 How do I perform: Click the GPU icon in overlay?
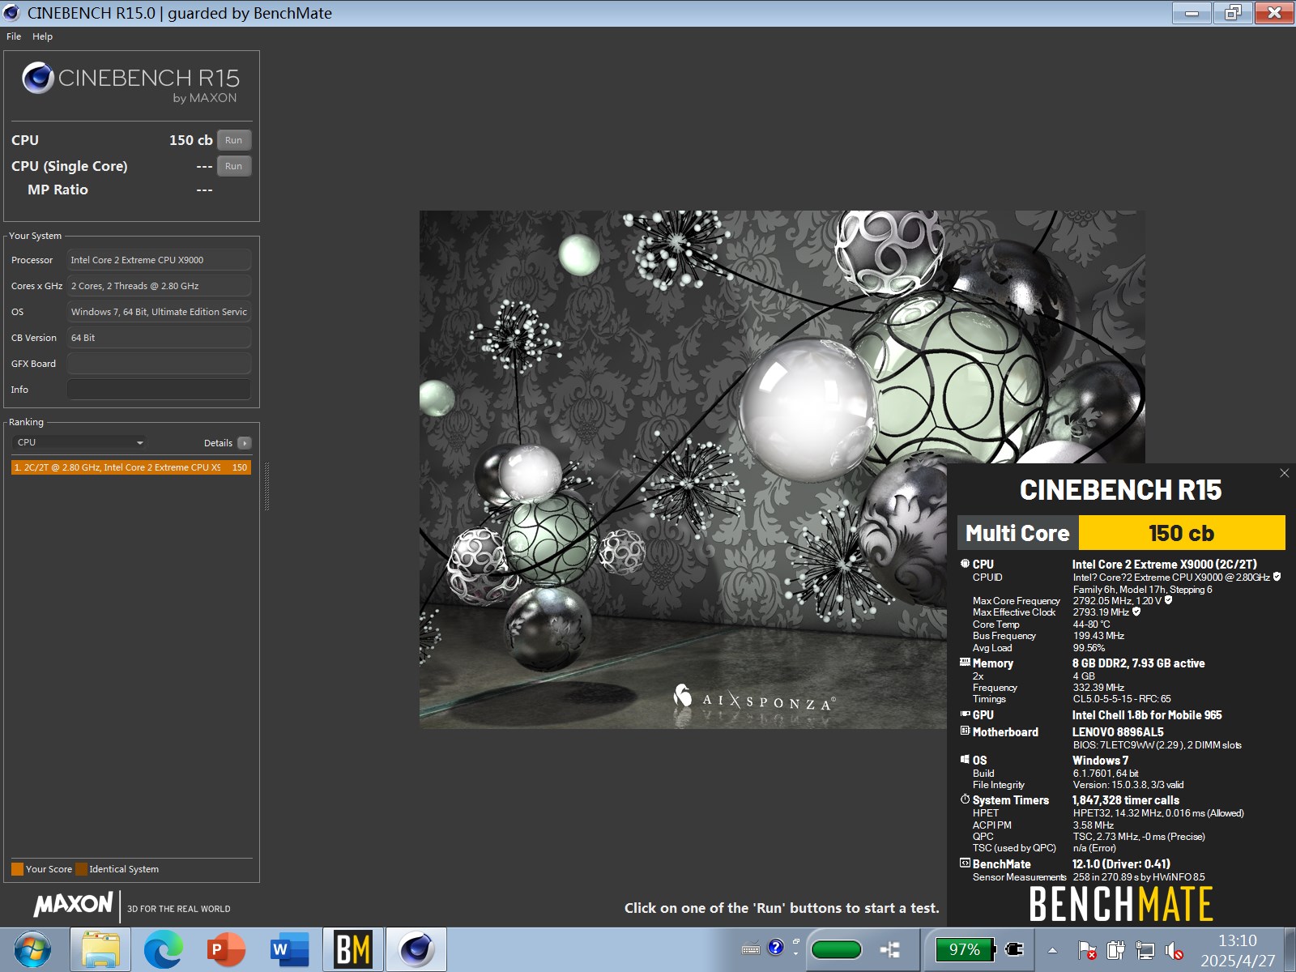(x=965, y=714)
